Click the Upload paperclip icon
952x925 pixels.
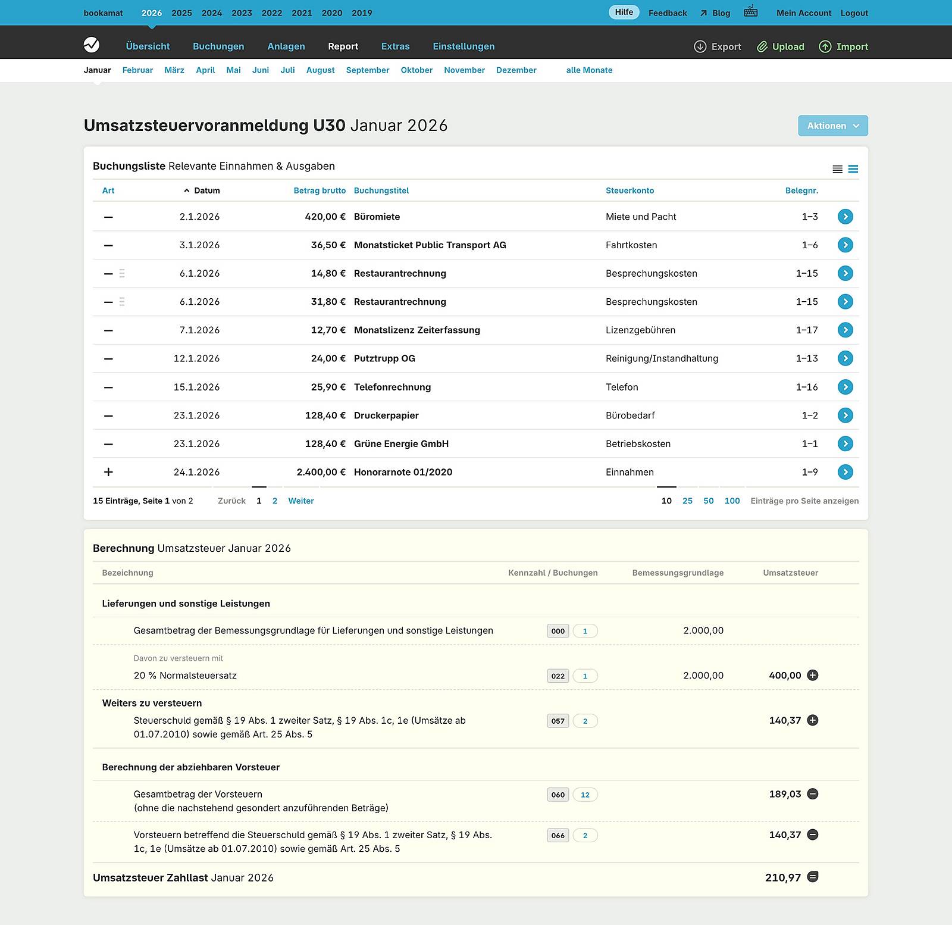pyautogui.click(x=762, y=46)
